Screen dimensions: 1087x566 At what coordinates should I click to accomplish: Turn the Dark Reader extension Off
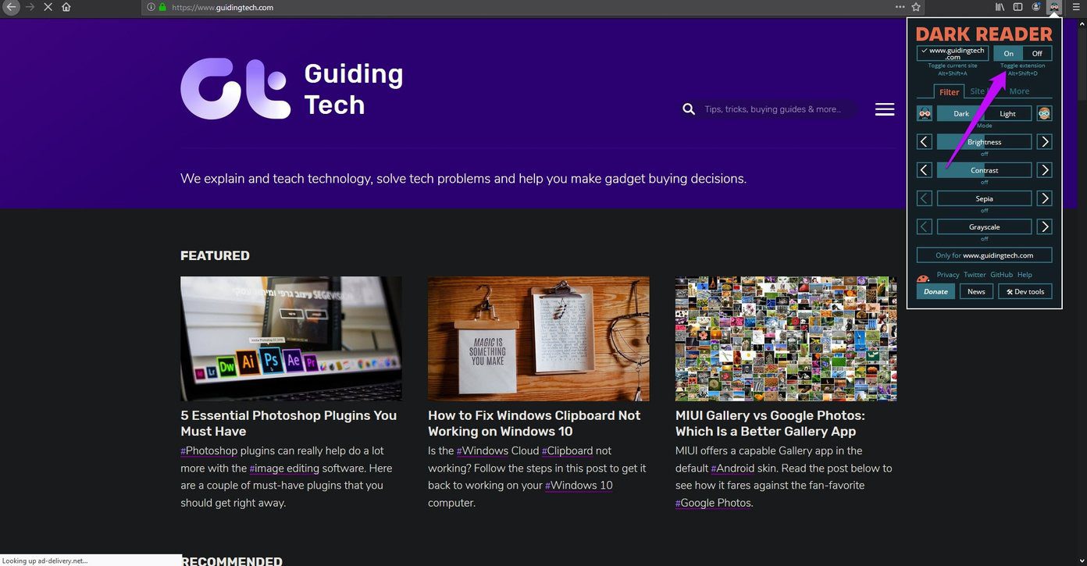(1037, 53)
